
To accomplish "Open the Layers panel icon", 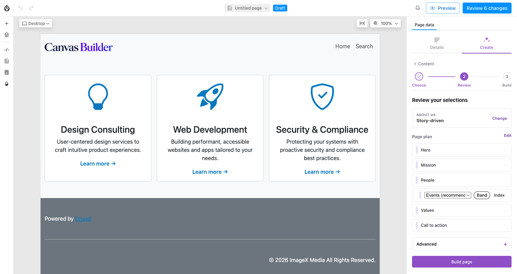I will point(6,35).
